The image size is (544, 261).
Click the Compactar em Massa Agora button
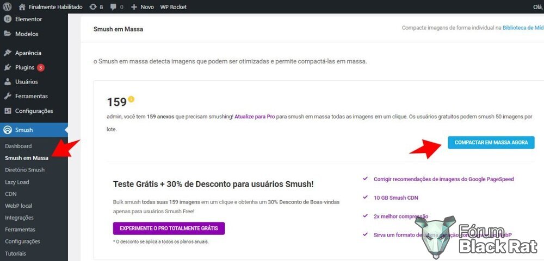491,142
